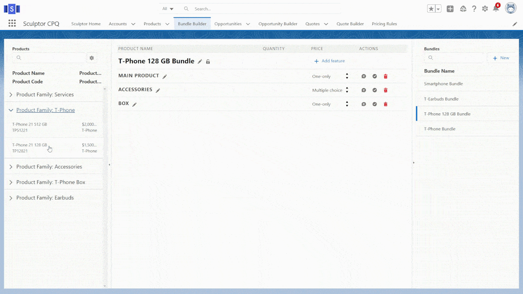Create New bundle button
Image resolution: width=523 pixels, height=294 pixels.
pyautogui.click(x=501, y=58)
